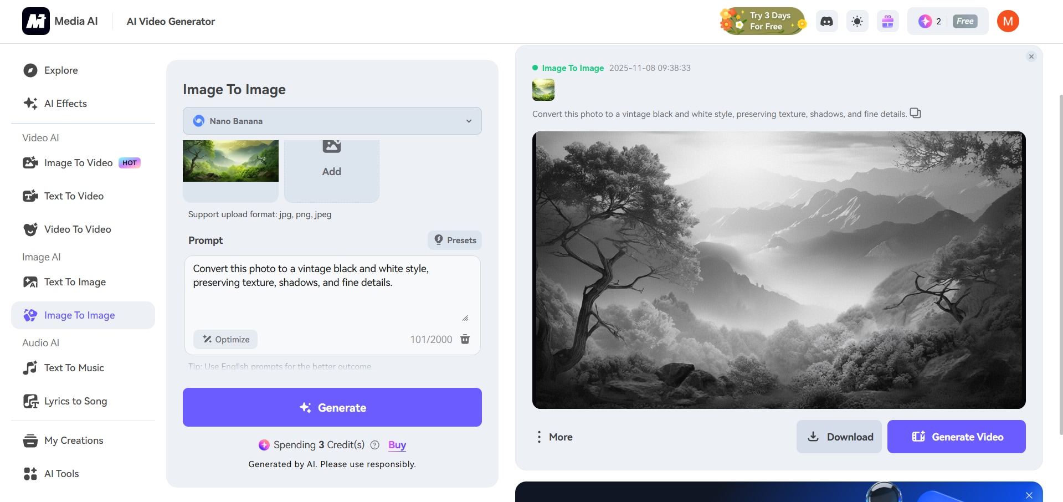1063x502 pixels.
Task: Download the generated image
Action: [839, 437]
